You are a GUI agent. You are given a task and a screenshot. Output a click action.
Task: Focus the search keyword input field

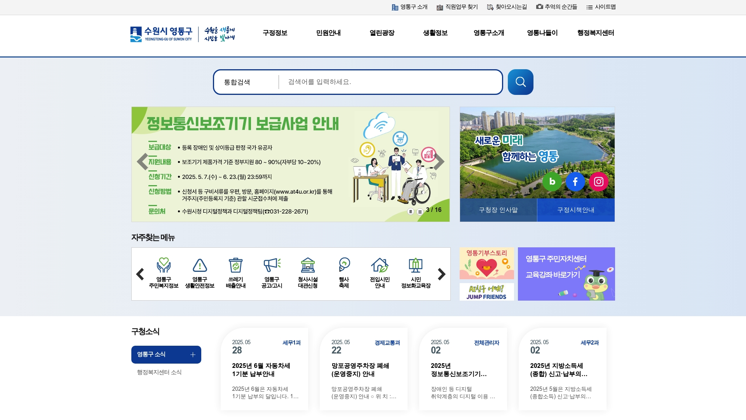click(390, 82)
